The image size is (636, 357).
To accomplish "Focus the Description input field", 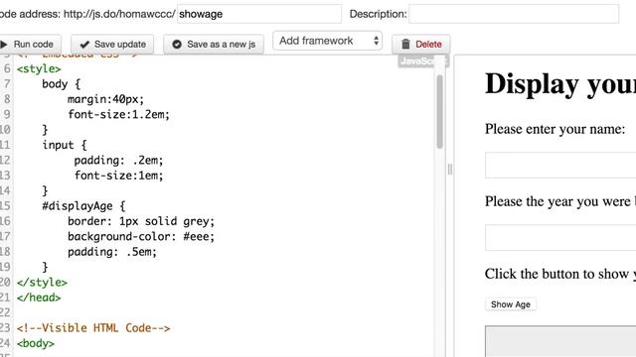I will [x=514, y=14].
